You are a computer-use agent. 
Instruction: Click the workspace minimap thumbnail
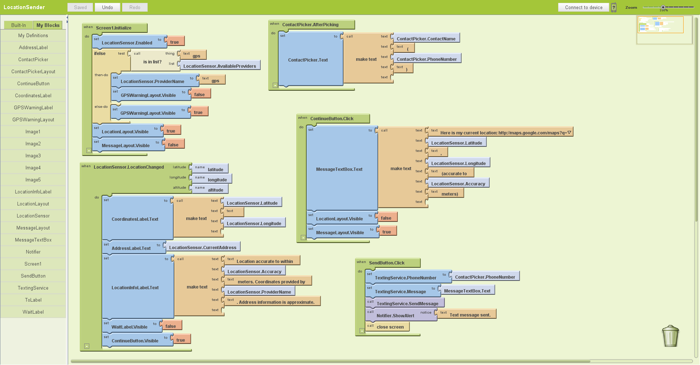[660, 25]
